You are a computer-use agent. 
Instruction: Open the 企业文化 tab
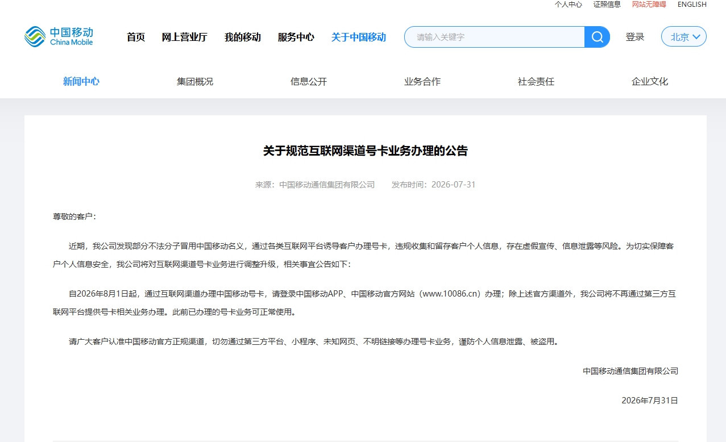(650, 81)
